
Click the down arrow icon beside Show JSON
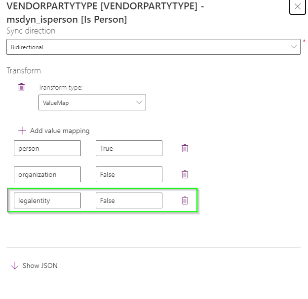[x=15, y=266]
